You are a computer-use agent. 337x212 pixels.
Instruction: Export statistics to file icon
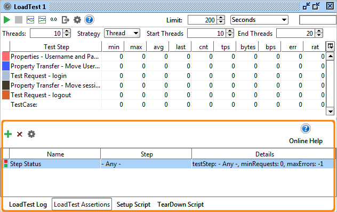pos(66,20)
